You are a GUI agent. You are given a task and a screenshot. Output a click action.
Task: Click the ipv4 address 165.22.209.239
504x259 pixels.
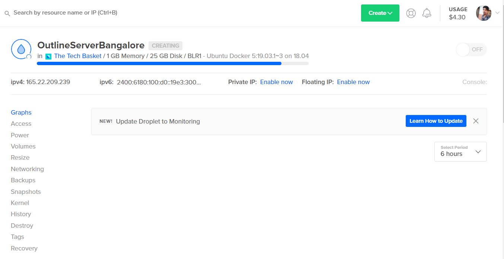tap(48, 82)
